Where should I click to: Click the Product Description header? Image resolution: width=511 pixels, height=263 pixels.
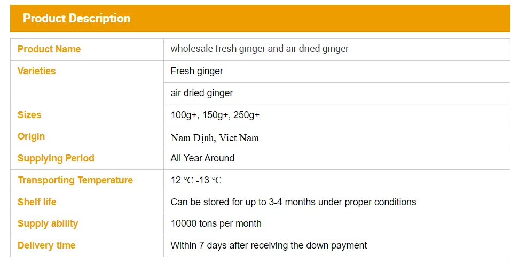pyautogui.click(x=77, y=19)
